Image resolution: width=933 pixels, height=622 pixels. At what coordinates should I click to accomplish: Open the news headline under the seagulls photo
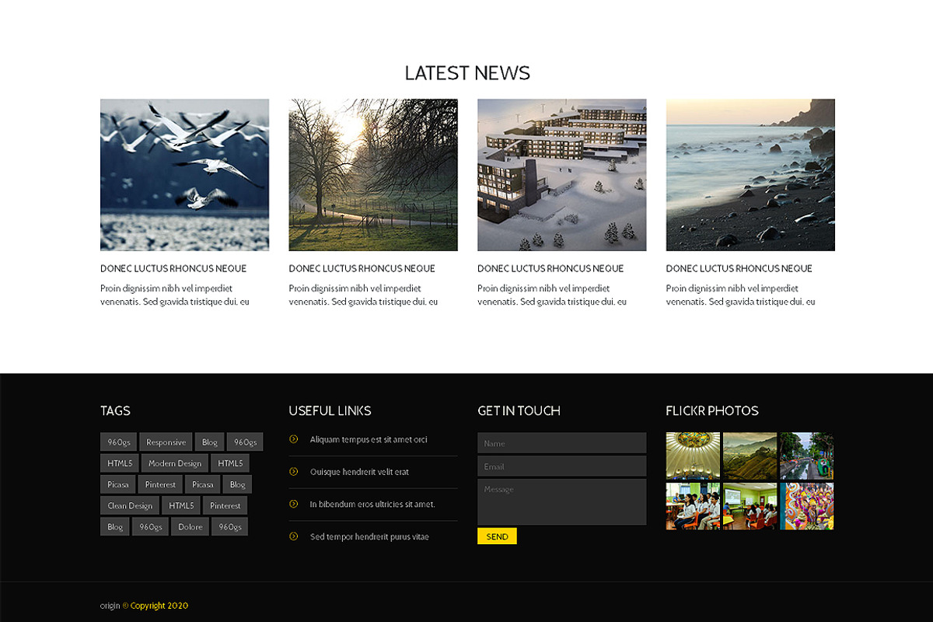(x=173, y=268)
